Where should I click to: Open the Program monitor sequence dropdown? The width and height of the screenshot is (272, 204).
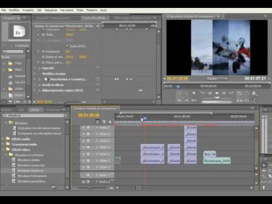218,16
